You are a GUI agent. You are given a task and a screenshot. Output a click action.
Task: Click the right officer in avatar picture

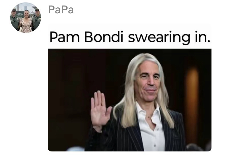(x=36, y=19)
